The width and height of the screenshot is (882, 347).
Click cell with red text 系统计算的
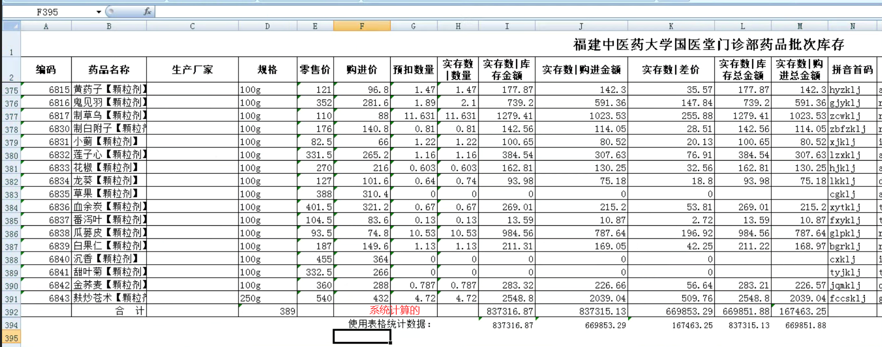coord(394,311)
